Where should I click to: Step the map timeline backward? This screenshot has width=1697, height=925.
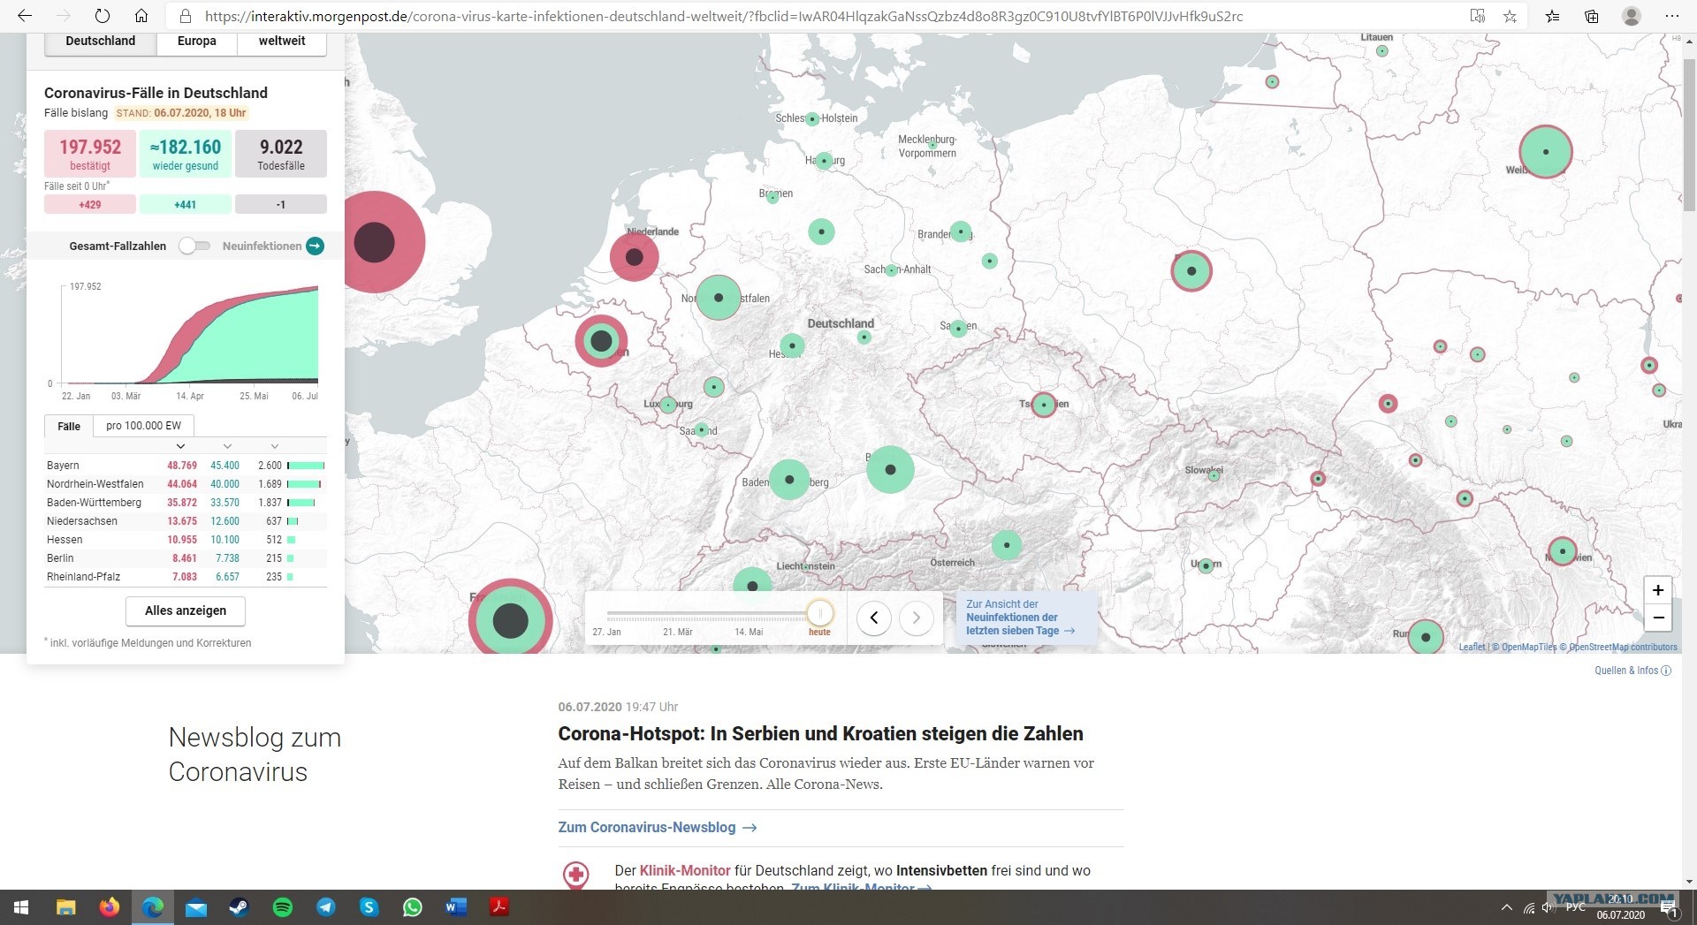click(x=873, y=618)
